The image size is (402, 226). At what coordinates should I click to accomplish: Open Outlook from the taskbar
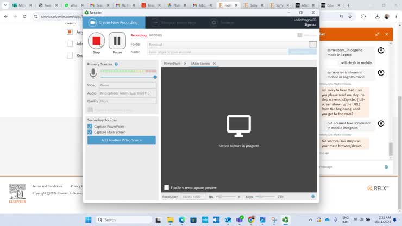(x=228, y=220)
